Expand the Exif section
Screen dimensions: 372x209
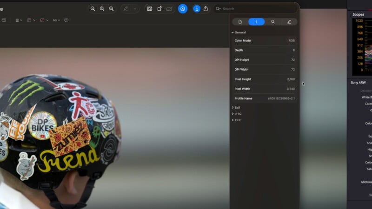[233, 108]
